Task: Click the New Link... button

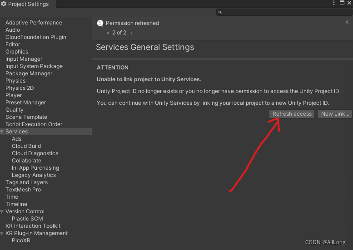Action: (x=335, y=114)
